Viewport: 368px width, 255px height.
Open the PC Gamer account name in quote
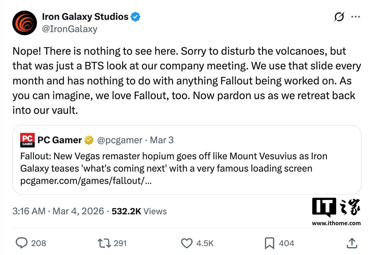click(60, 140)
